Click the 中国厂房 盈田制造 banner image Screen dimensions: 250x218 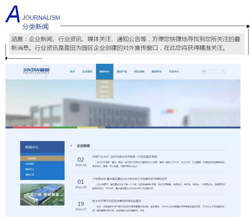(42, 195)
